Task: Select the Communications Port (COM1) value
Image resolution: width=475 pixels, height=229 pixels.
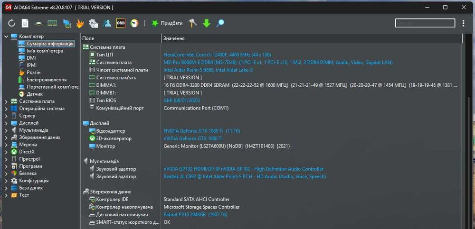Action: pos(196,108)
